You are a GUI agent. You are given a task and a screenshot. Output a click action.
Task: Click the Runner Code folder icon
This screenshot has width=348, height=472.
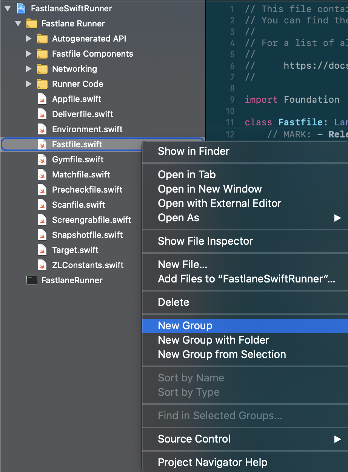point(42,84)
